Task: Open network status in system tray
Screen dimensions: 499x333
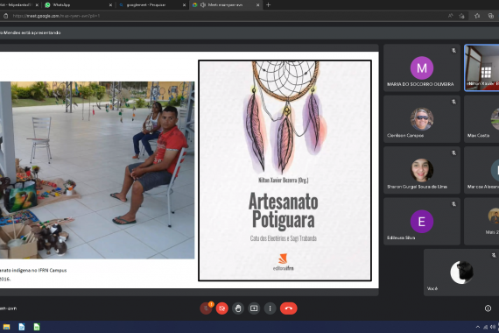Action: pos(485,327)
